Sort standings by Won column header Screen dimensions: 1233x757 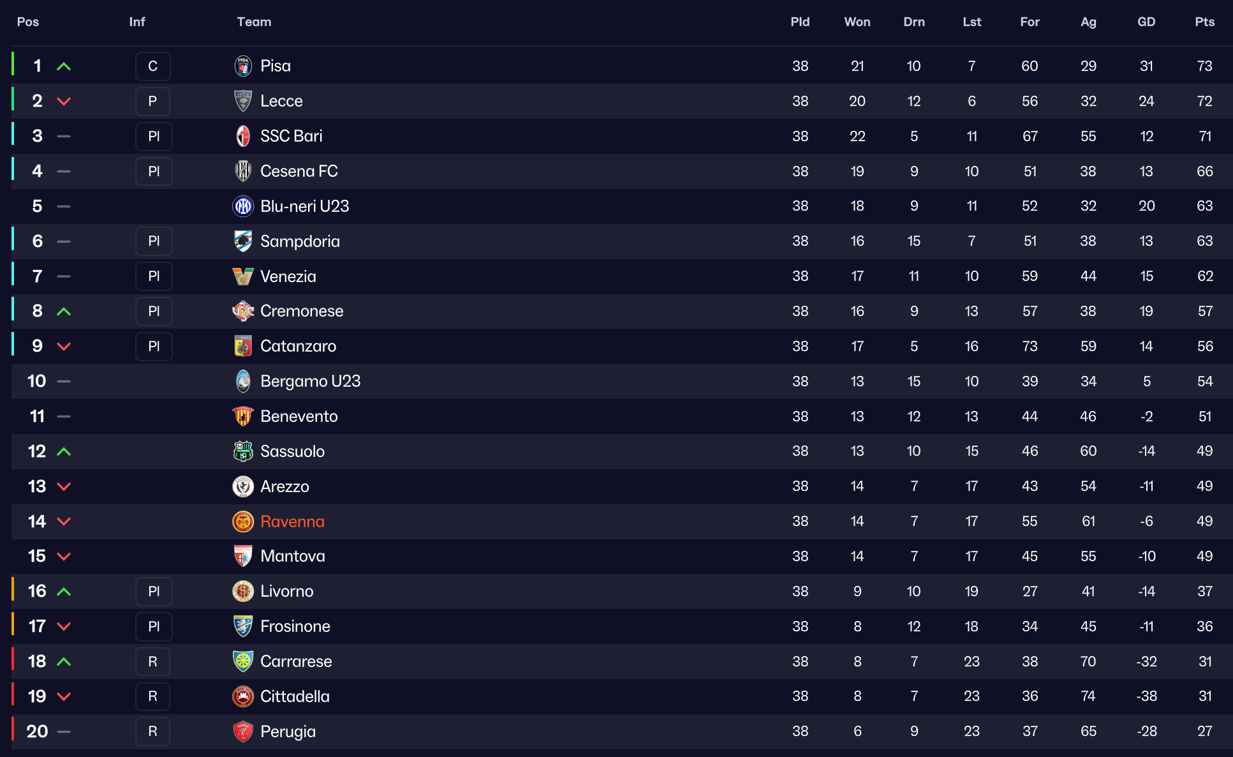(857, 22)
